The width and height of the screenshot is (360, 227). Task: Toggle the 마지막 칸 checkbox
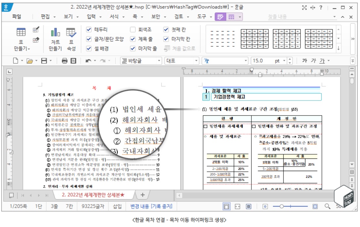(166, 39)
